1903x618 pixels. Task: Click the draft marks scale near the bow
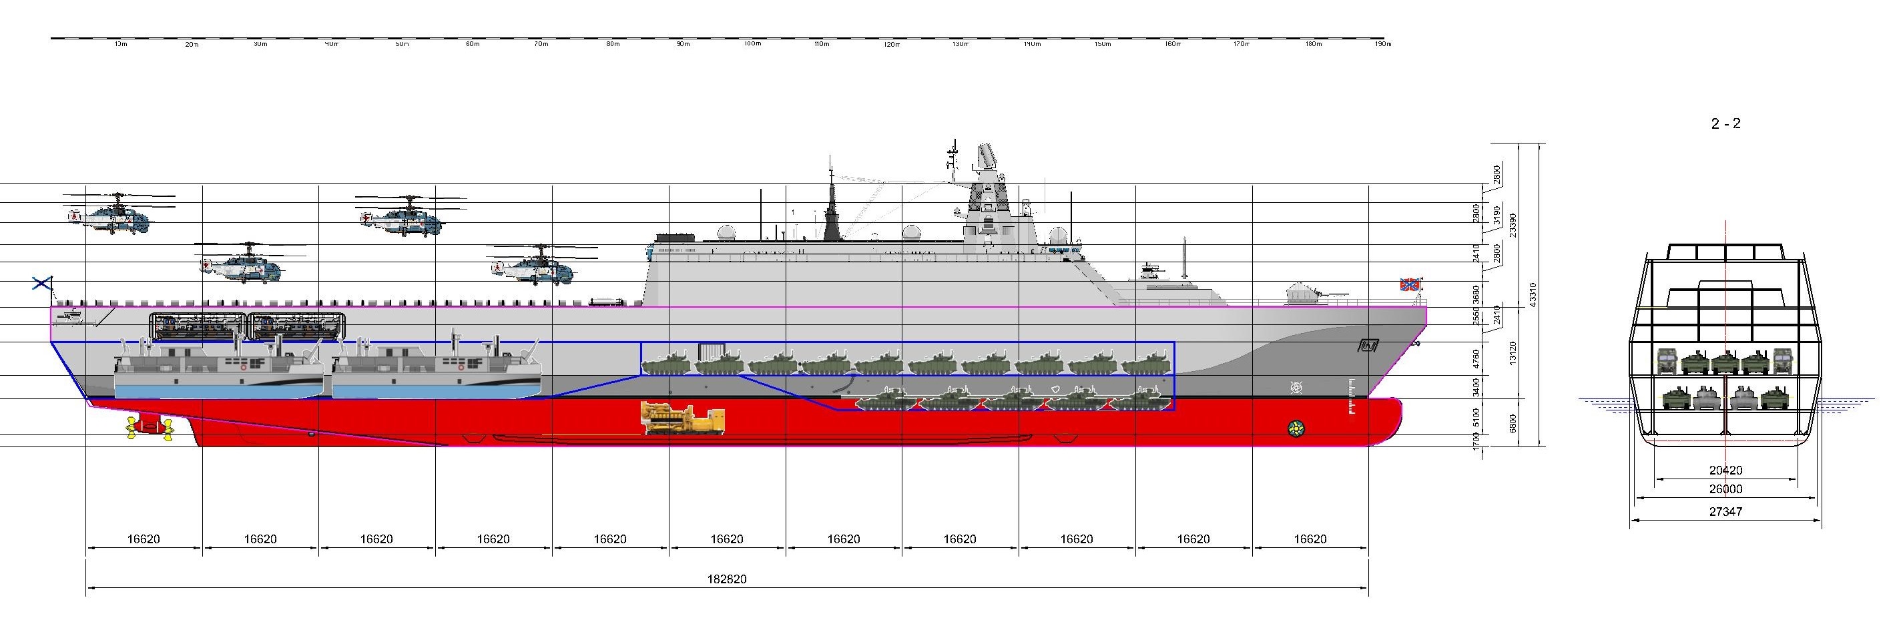coord(1350,397)
